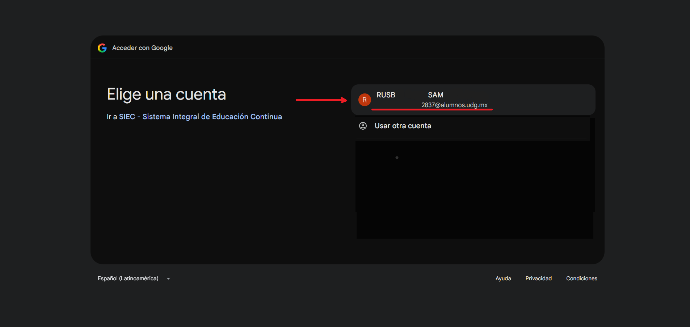Image resolution: width=690 pixels, height=327 pixels.
Task: Open the Español (Latinoamérica) language dropdown
Action: coord(134,278)
